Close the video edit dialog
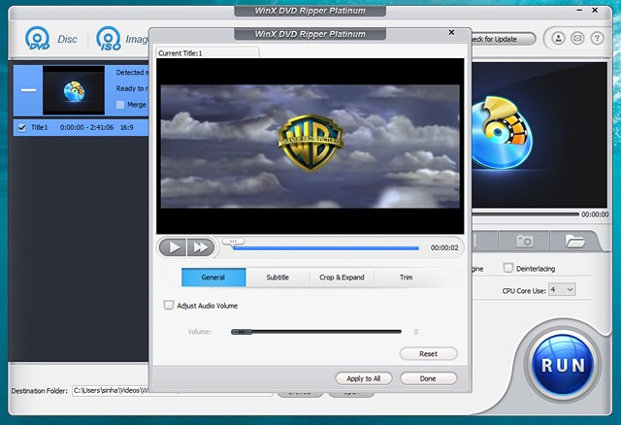 [x=451, y=32]
